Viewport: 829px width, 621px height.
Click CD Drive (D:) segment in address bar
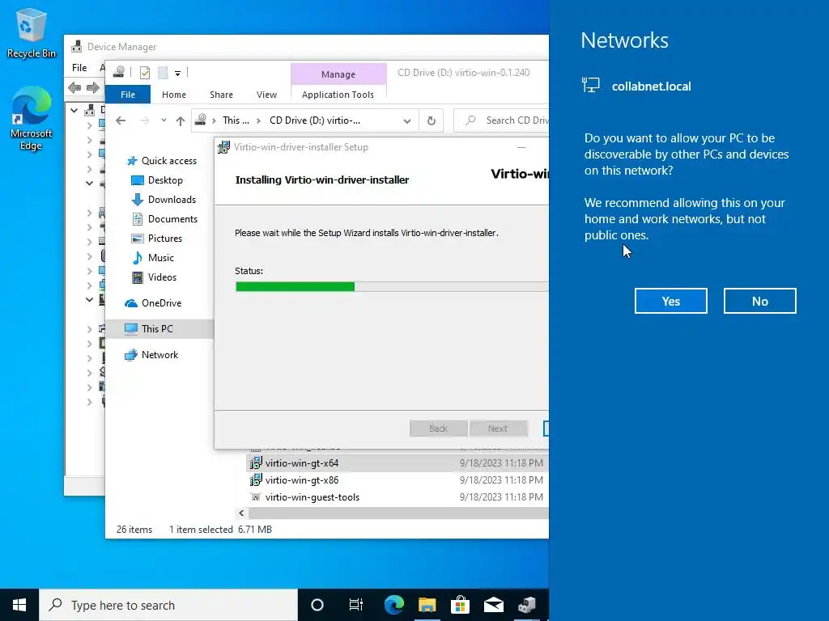(315, 121)
